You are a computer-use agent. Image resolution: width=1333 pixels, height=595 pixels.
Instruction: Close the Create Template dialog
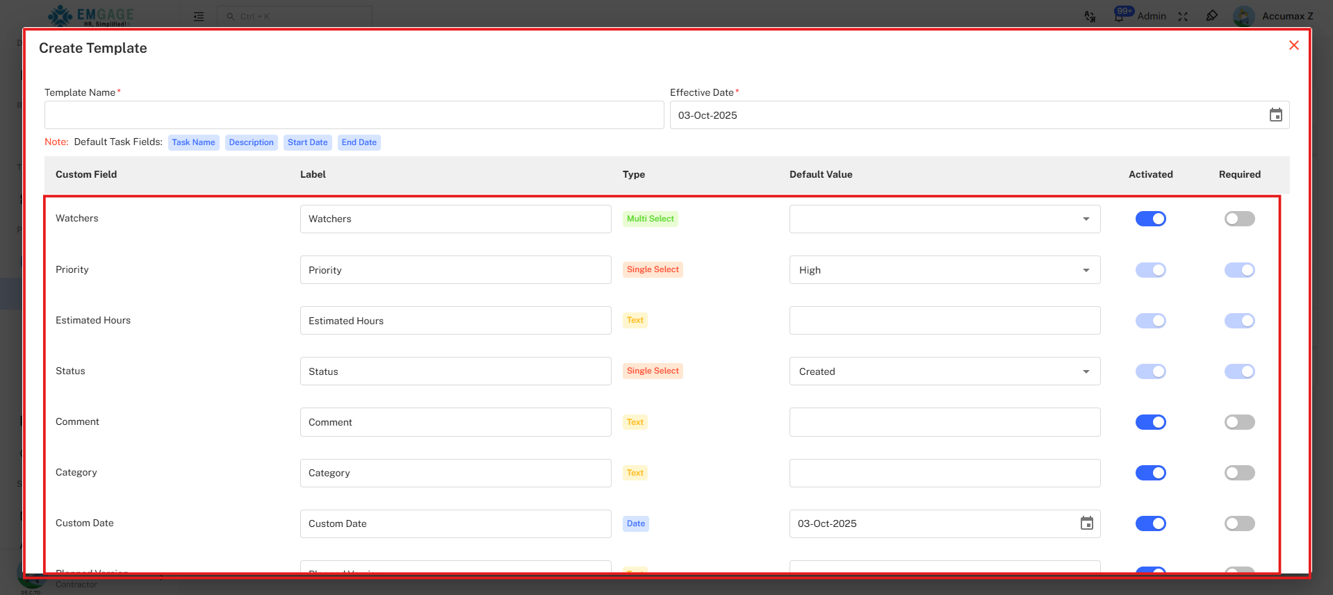[1293, 46]
